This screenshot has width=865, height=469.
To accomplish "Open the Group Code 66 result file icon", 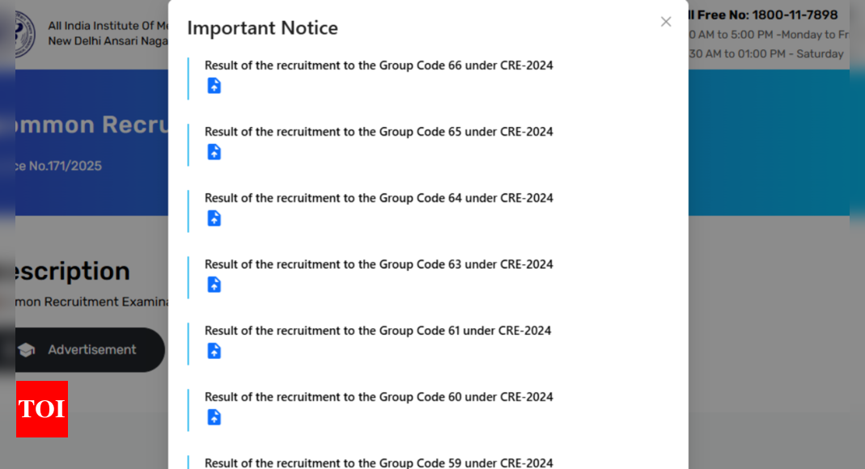I will (x=214, y=86).
